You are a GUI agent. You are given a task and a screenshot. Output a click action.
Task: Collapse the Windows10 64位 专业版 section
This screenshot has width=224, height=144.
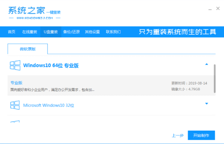click(x=207, y=64)
